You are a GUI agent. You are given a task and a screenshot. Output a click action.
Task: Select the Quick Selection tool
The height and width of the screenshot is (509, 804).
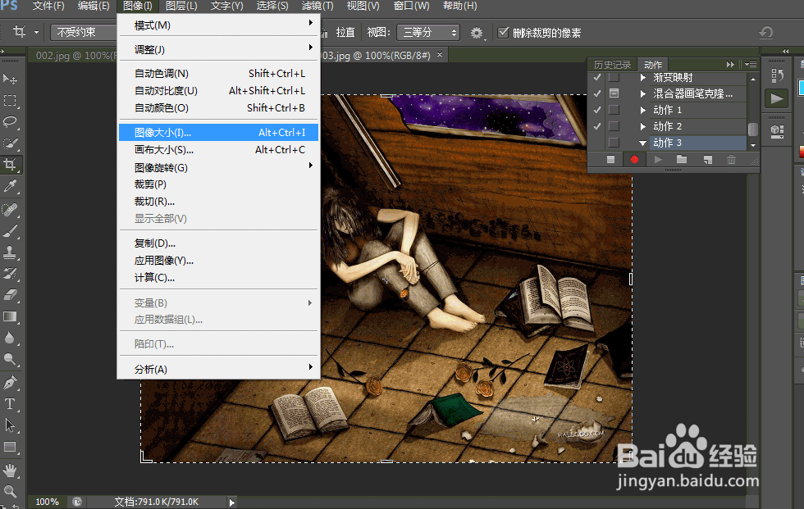coord(10,143)
